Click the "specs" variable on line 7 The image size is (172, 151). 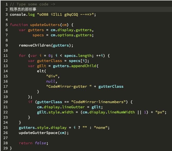click(38, 35)
